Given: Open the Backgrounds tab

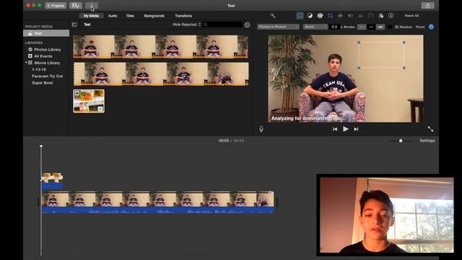Looking at the screenshot, I should 154,16.
